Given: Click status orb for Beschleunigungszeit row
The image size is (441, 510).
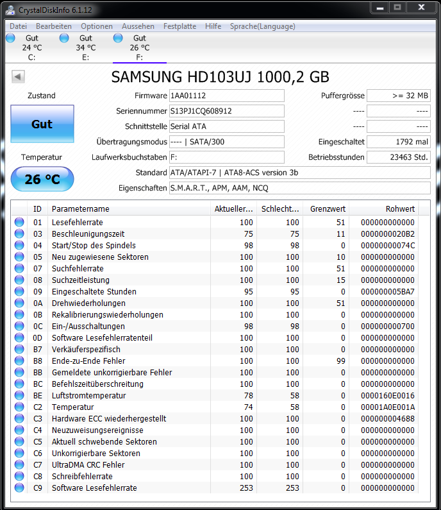Looking at the screenshot, I should (19, 234).
